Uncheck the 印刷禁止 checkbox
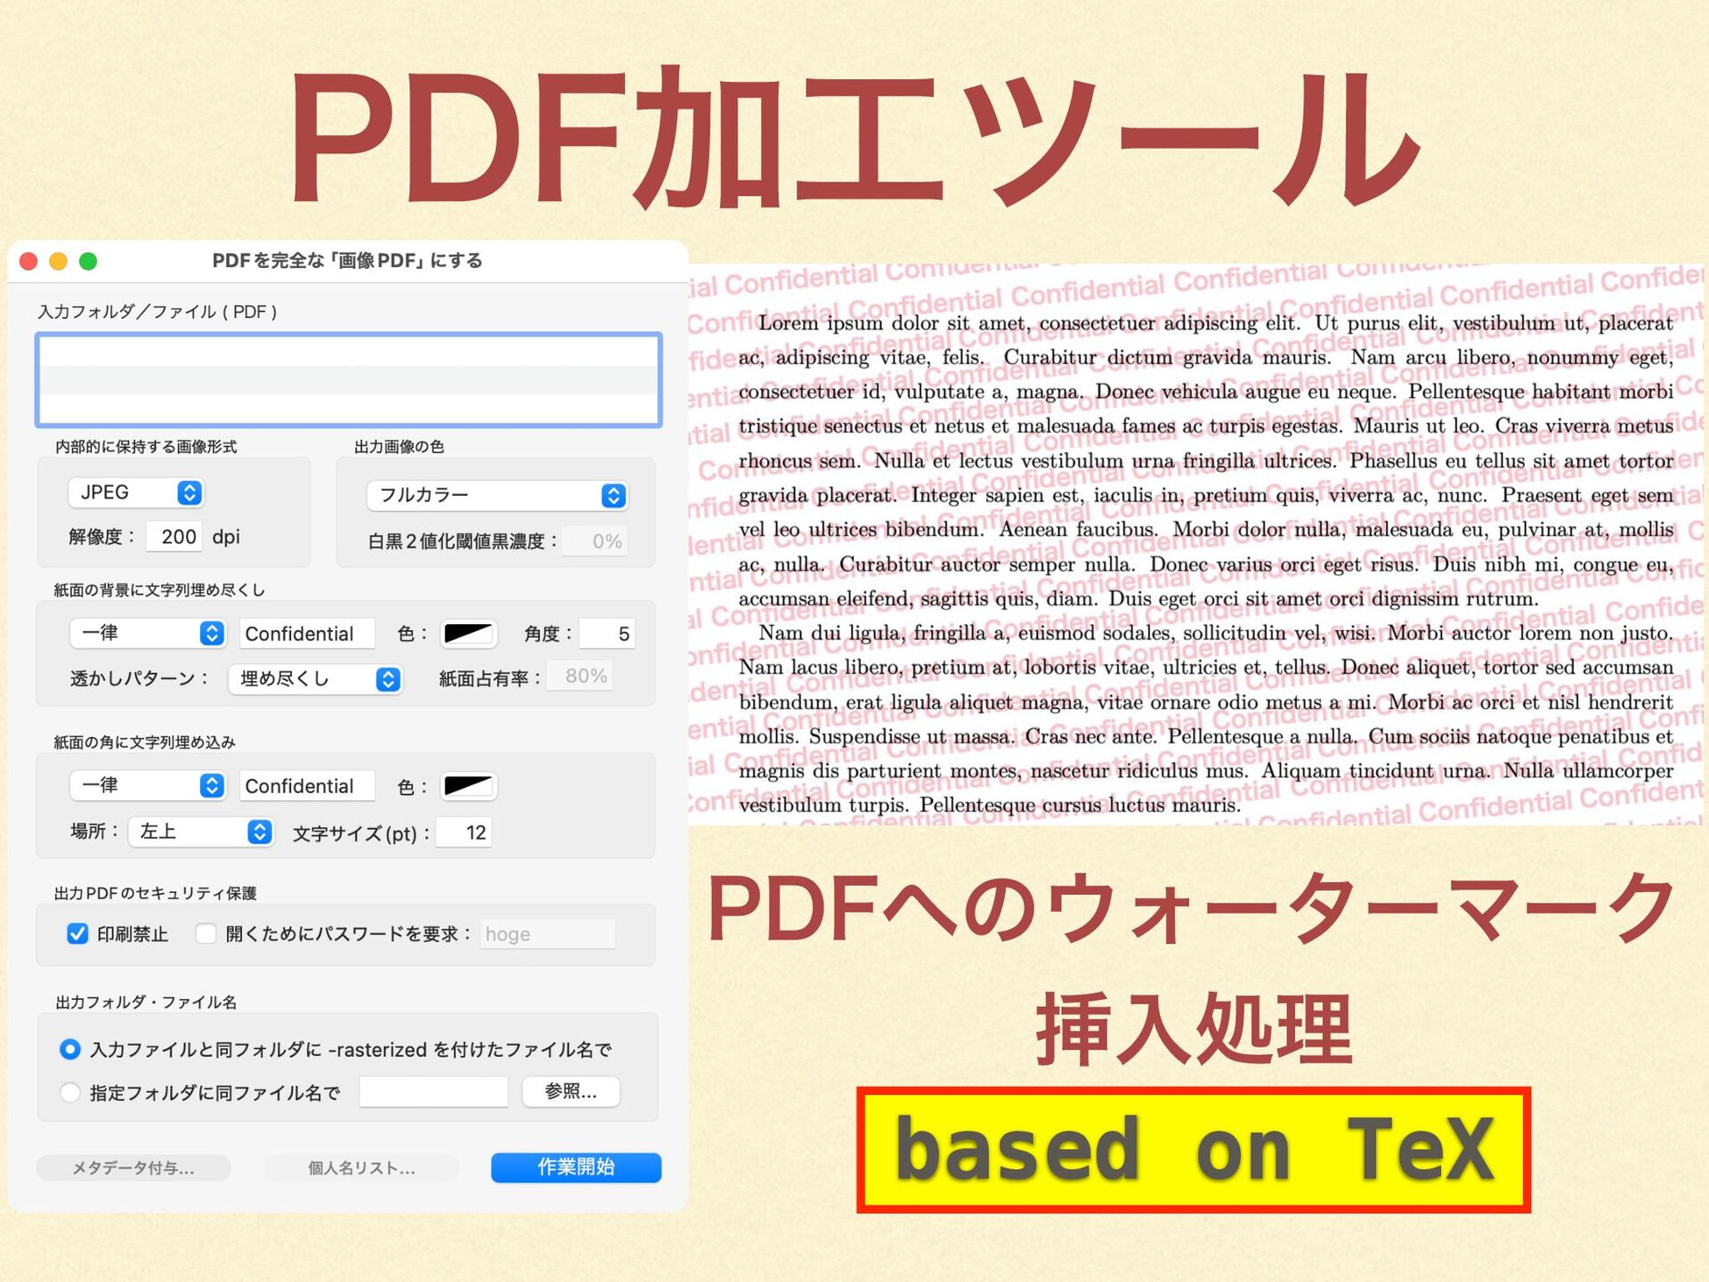The image size is (1709, 1282). pos(77,933)
